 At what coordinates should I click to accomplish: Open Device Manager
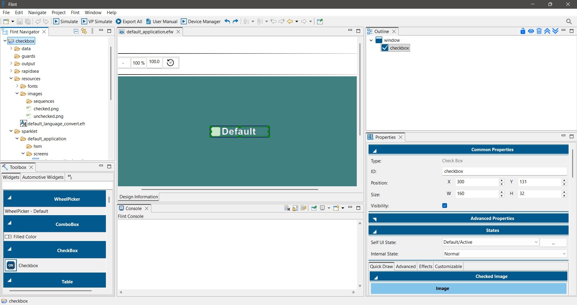point(201,21)
